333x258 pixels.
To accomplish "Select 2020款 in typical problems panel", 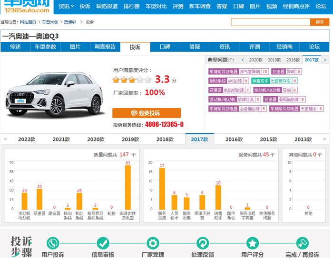I will [x=256, y=60].
